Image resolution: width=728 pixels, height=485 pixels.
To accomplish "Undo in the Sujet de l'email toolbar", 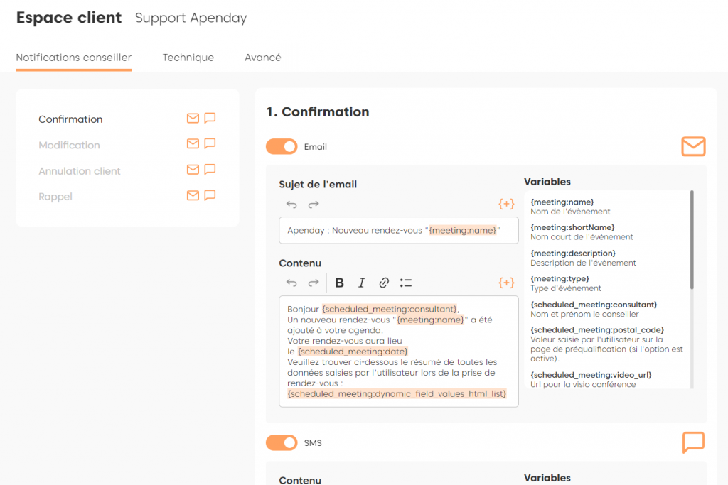I will 291,205.
